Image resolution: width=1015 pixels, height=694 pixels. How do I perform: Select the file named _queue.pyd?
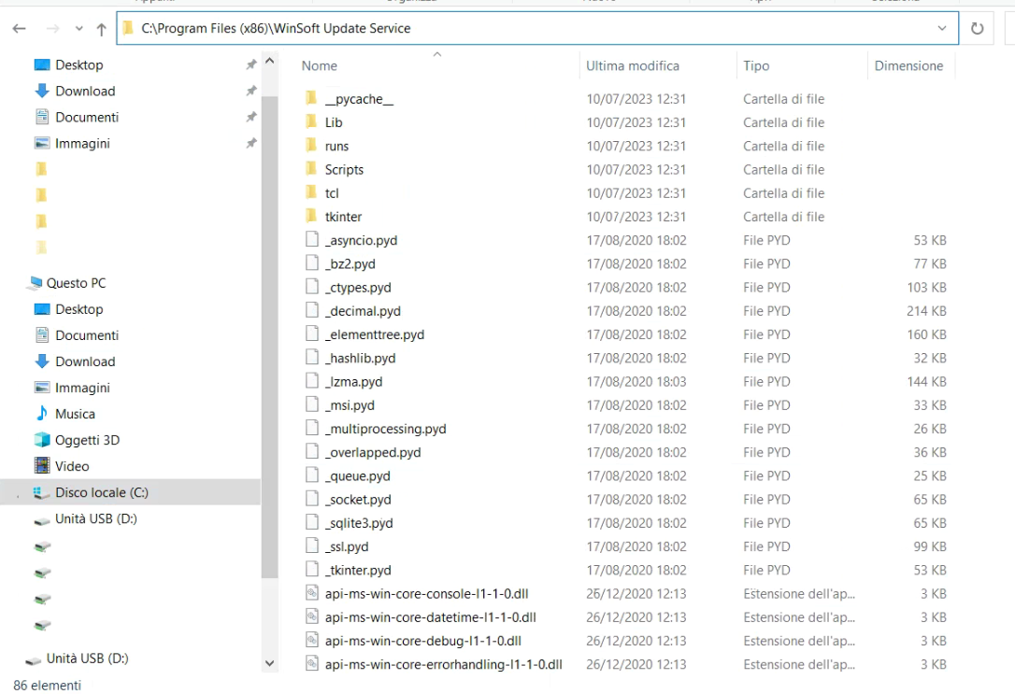[x=358, y=476]
